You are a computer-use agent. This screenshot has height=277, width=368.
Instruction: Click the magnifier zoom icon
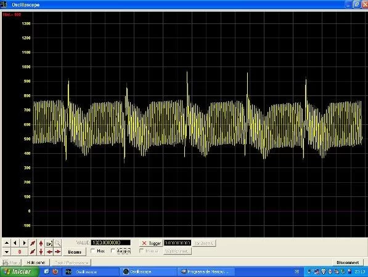pyautogui.click(x=57, y=243)
